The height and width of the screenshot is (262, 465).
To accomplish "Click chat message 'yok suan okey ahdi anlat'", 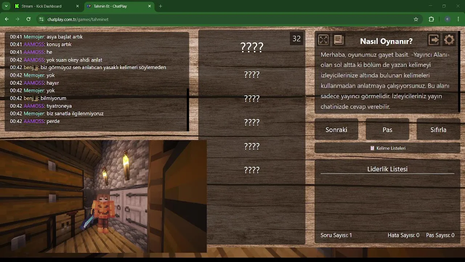I will [74, 60].
